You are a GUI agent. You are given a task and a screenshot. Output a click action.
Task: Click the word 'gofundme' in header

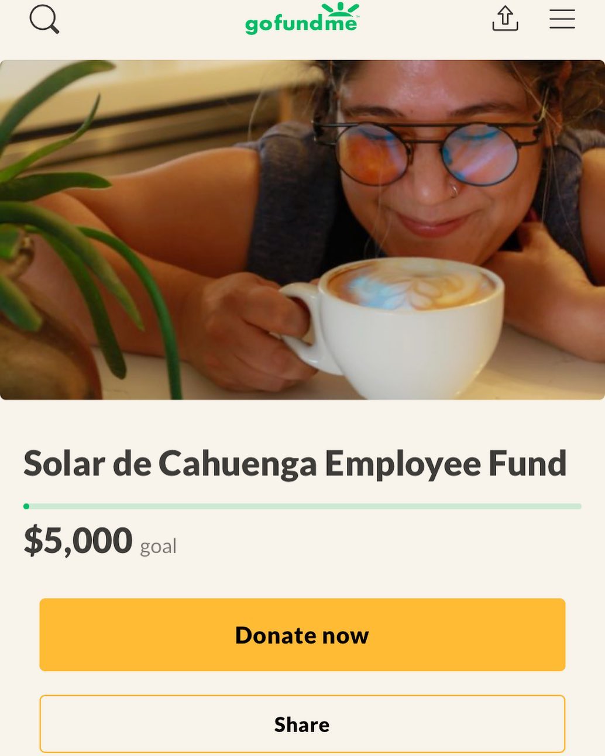click(x=300, y=23)
